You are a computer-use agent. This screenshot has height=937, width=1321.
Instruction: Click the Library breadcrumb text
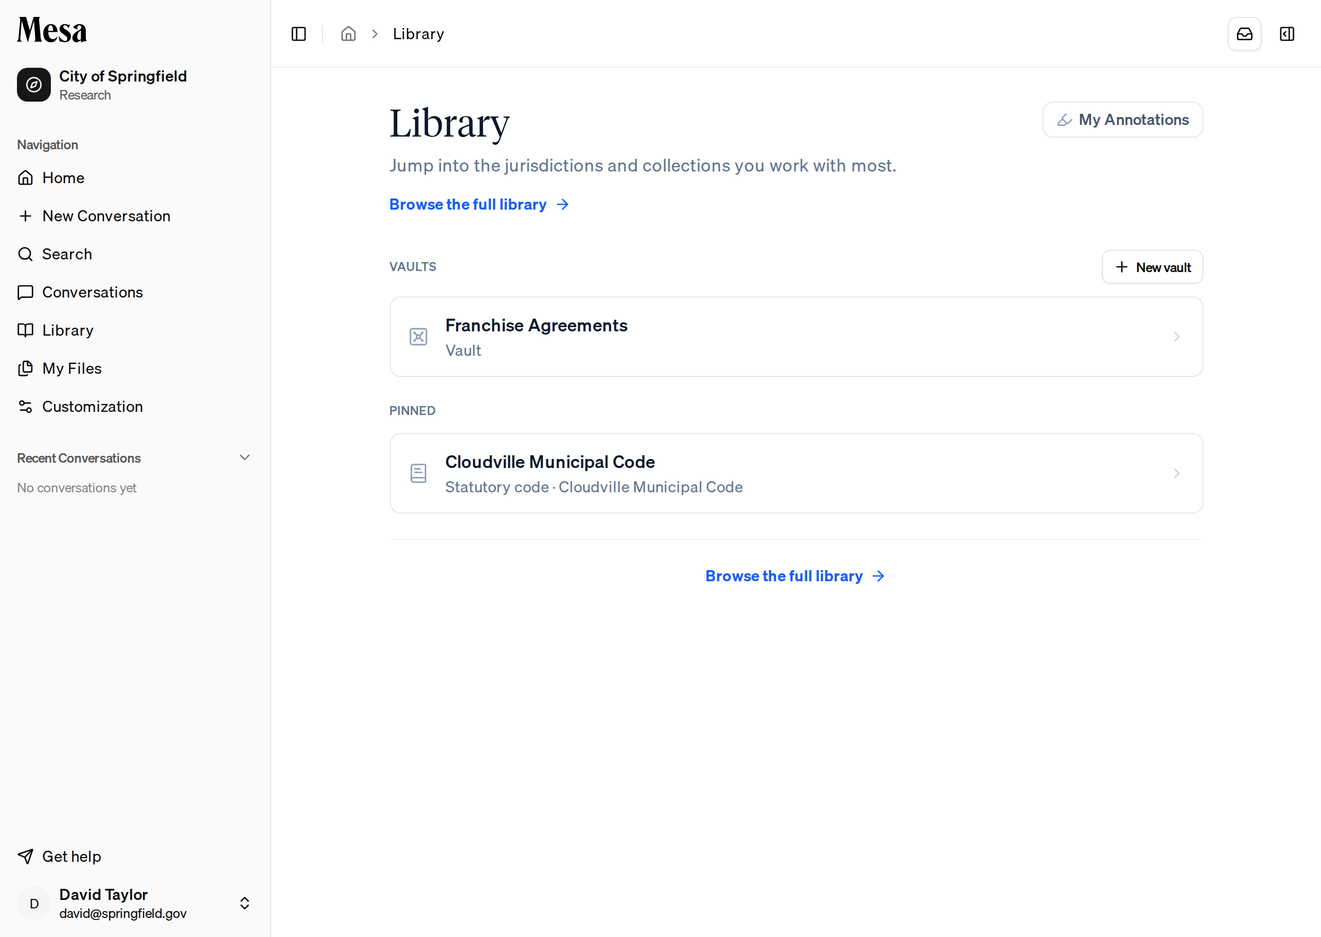point(418,34)
